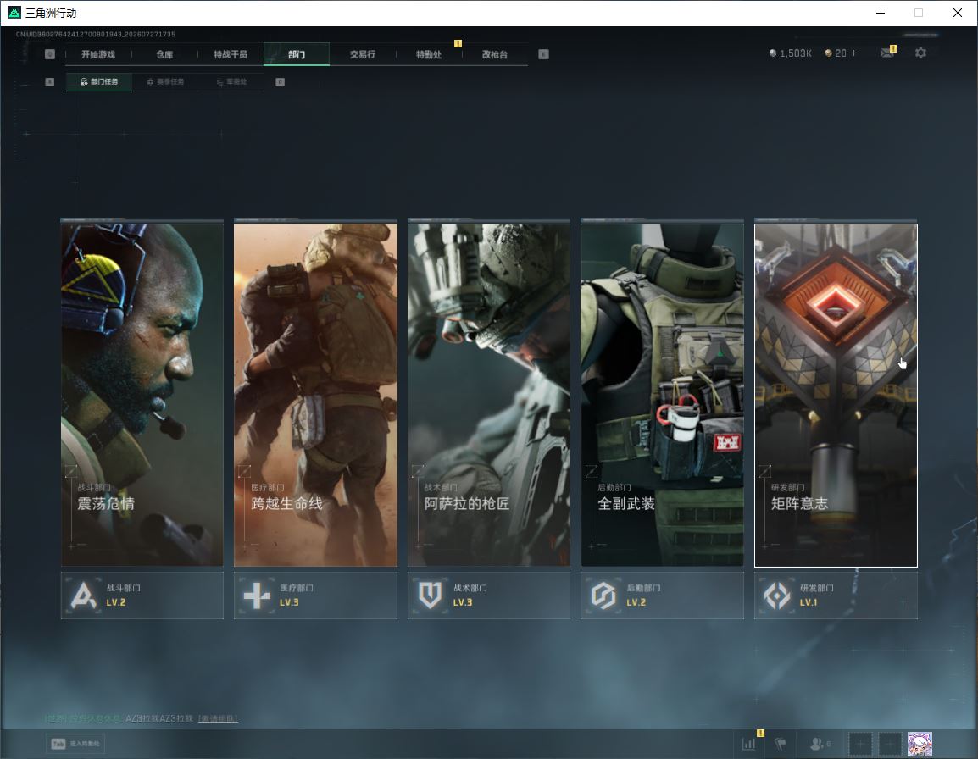Close the 三角洲行动 window

tap(958, 13)
